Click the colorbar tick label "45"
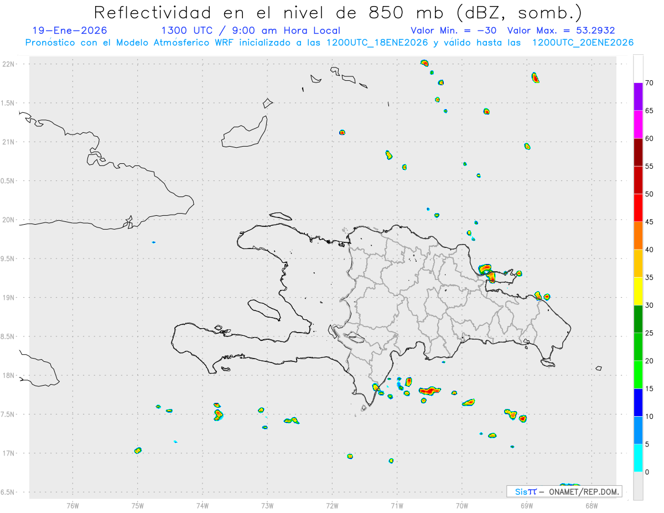The width and height of the screenshot is (664, 513). [649, 222]
